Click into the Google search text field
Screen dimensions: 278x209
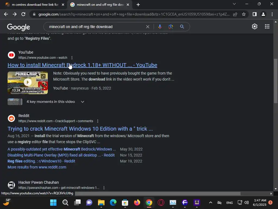point(96,27)
